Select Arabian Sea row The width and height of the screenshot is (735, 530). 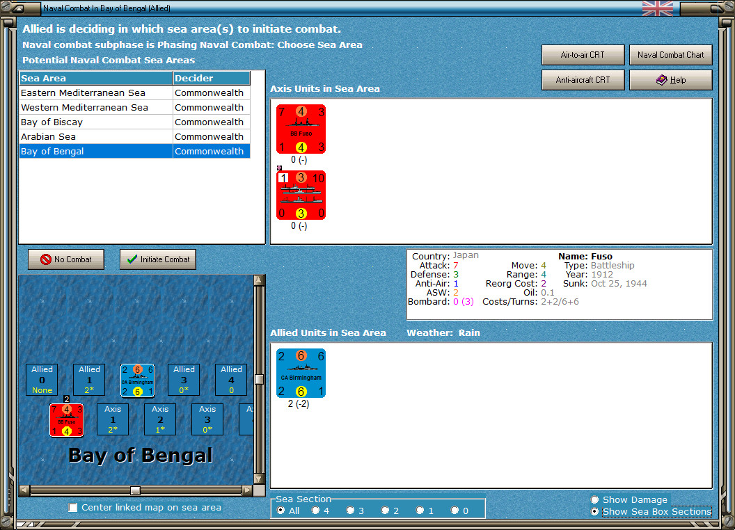[x=134, y=136]
